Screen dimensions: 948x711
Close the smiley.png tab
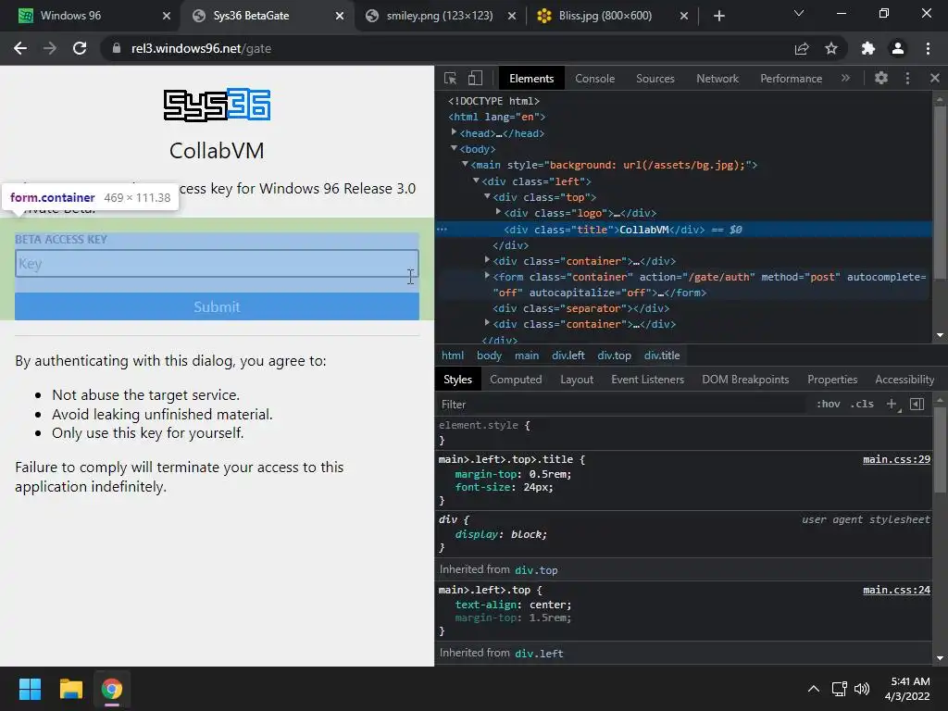click(x=511, y=16)
